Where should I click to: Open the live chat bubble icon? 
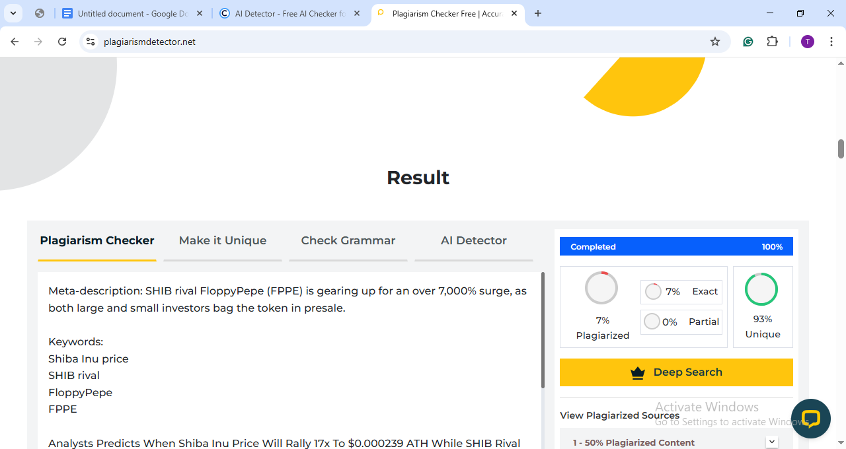pyautogui.click(x=811, y=419)
